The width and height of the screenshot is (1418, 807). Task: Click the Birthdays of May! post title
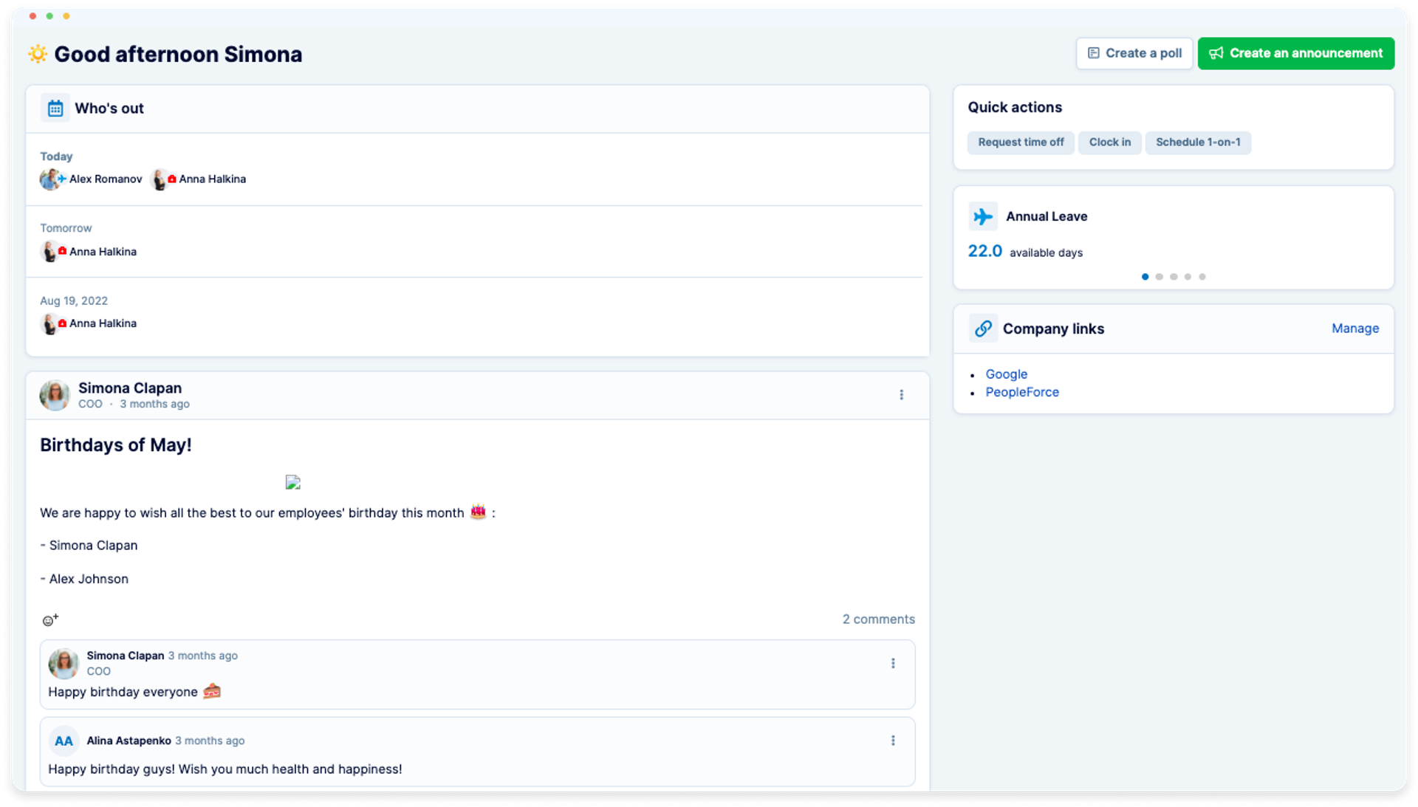click(116, 445)
